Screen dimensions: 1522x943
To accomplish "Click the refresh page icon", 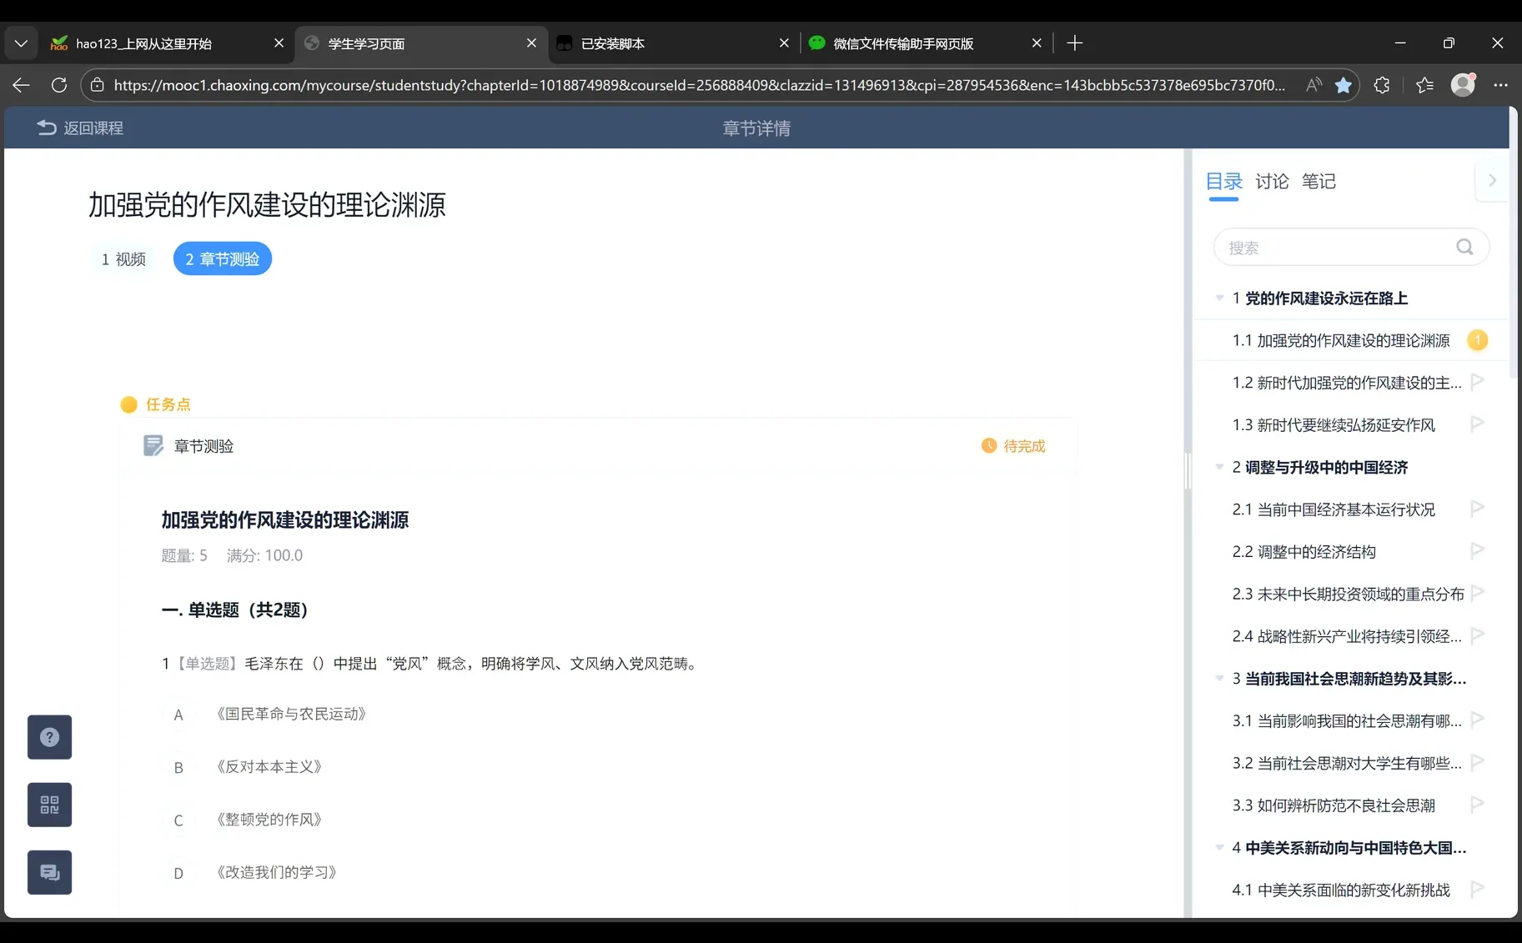I will tap(58, 85).
